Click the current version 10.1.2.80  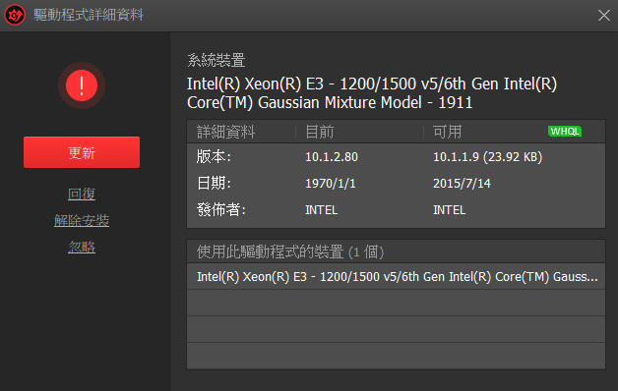click(x=332, y=157)
